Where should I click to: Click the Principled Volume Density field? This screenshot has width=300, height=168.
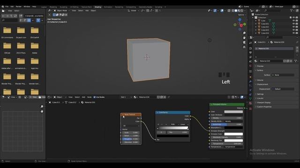(x=226, y=118)
